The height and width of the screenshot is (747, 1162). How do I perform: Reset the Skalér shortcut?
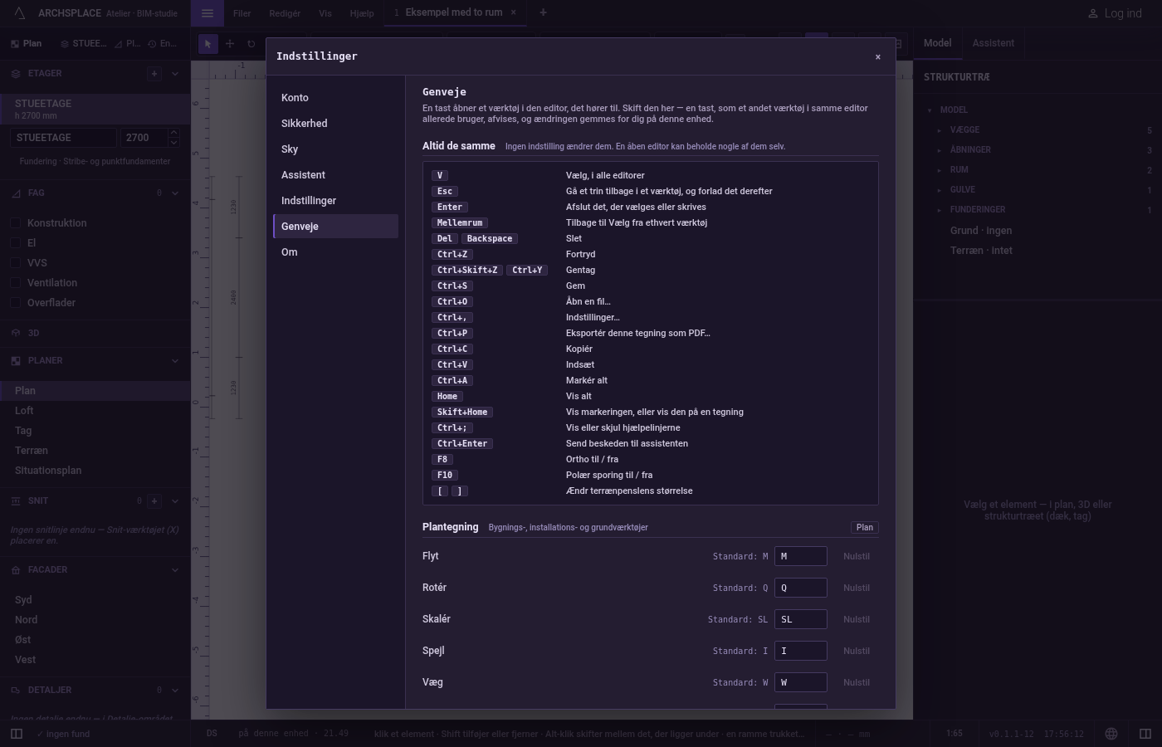point(857,619)
